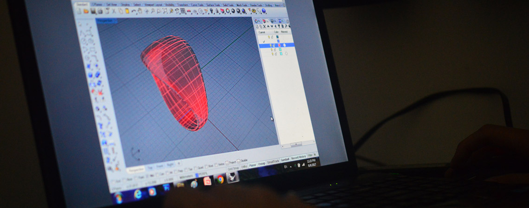529x208 pixels.
Task: Click the Save floppy disk icon
Action: 93,11
